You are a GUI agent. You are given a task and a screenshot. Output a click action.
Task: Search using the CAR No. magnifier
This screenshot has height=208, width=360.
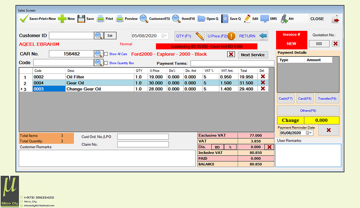[x=99, y=54]
